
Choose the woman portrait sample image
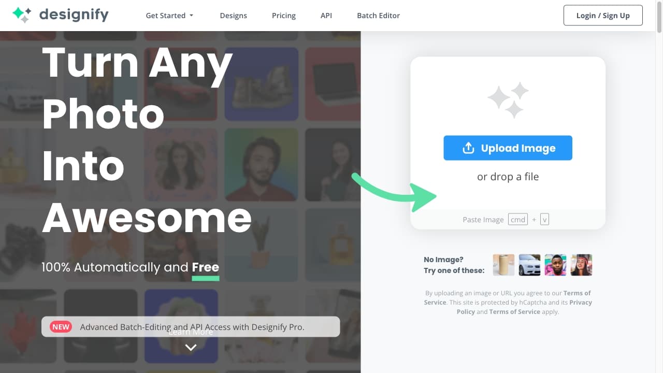click(581, 265)
